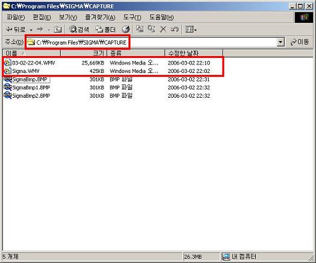Viewport: 316px width, 263px height.
Task: Go back with the 뒤로 arrow button
Action: point(16,30)
